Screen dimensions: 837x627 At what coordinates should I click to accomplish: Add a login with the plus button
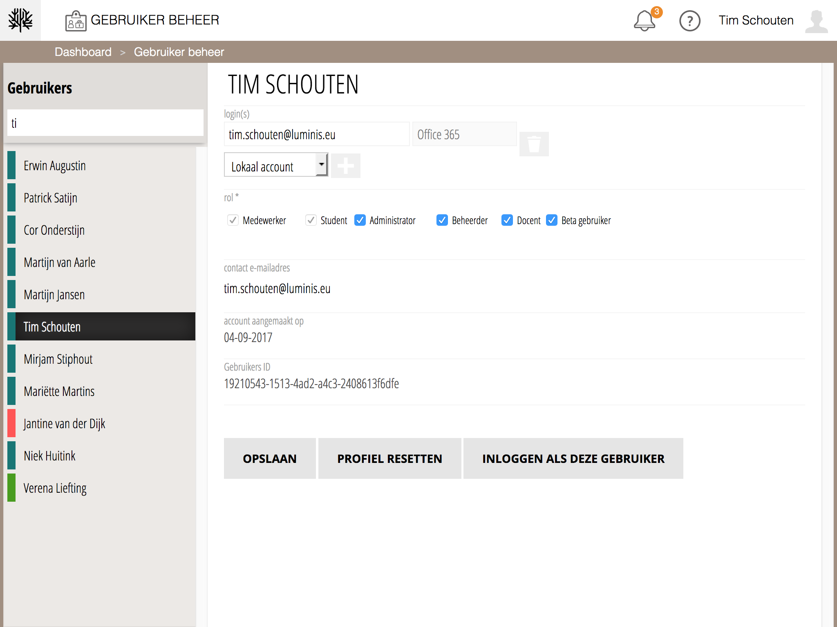coord(345,166)
